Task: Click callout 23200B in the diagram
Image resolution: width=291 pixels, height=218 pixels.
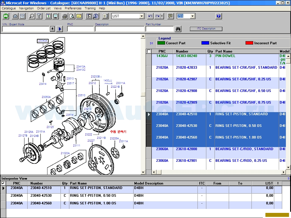Action: [95, 77]
